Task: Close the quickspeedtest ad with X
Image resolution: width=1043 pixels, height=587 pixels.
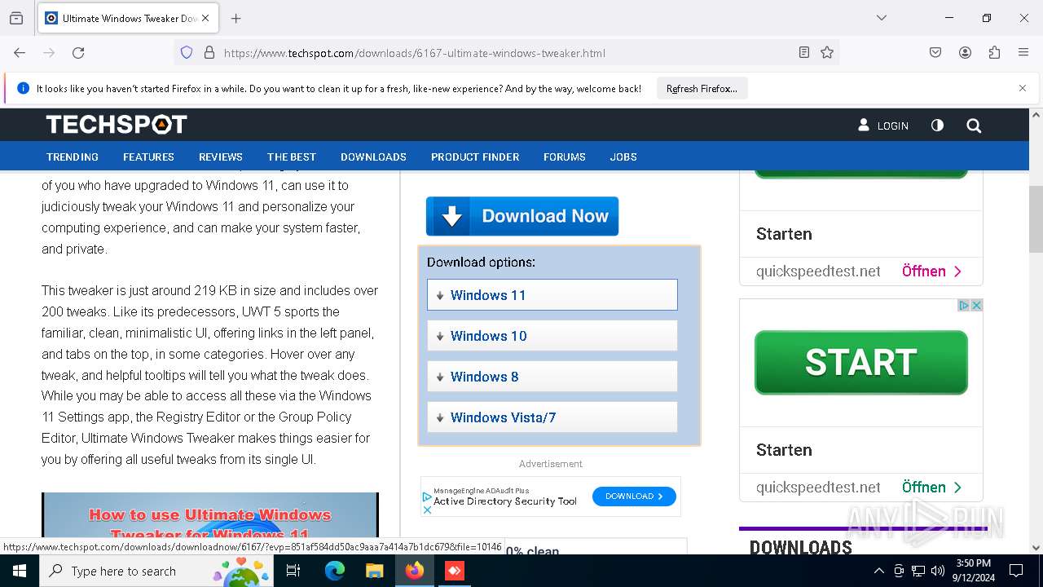Action: (977, 305)
